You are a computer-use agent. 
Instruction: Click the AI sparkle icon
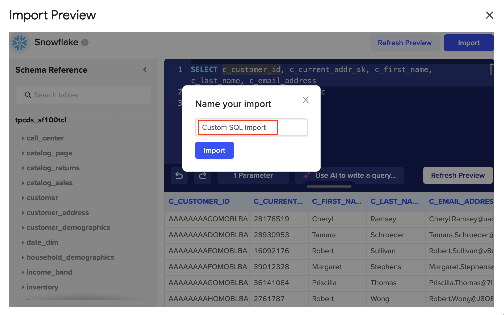[306, 176]
